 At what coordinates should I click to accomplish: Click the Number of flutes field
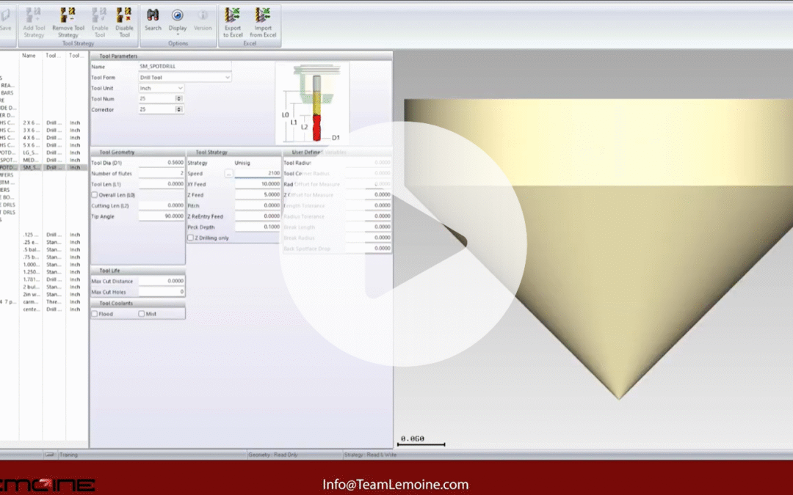click(x=162, y=173)
